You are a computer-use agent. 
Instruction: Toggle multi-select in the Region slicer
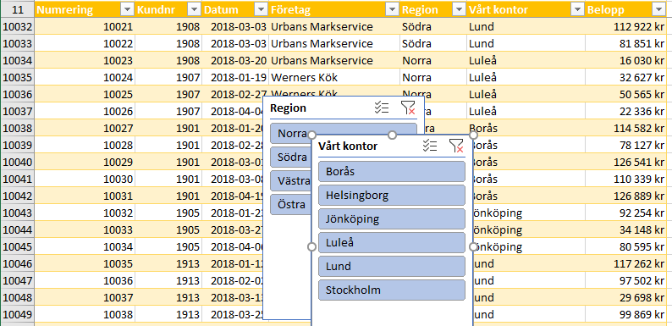click(382, 108)
